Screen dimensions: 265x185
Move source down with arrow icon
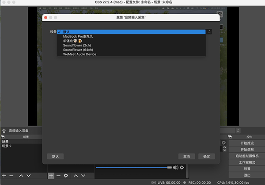(x=83, y=176)
